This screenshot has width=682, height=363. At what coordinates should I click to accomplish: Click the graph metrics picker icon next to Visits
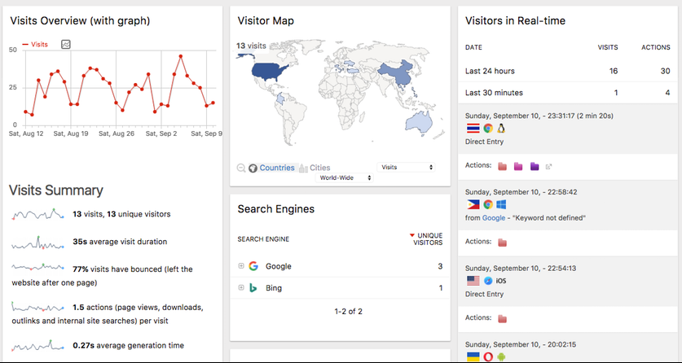[x=66, y=44]
